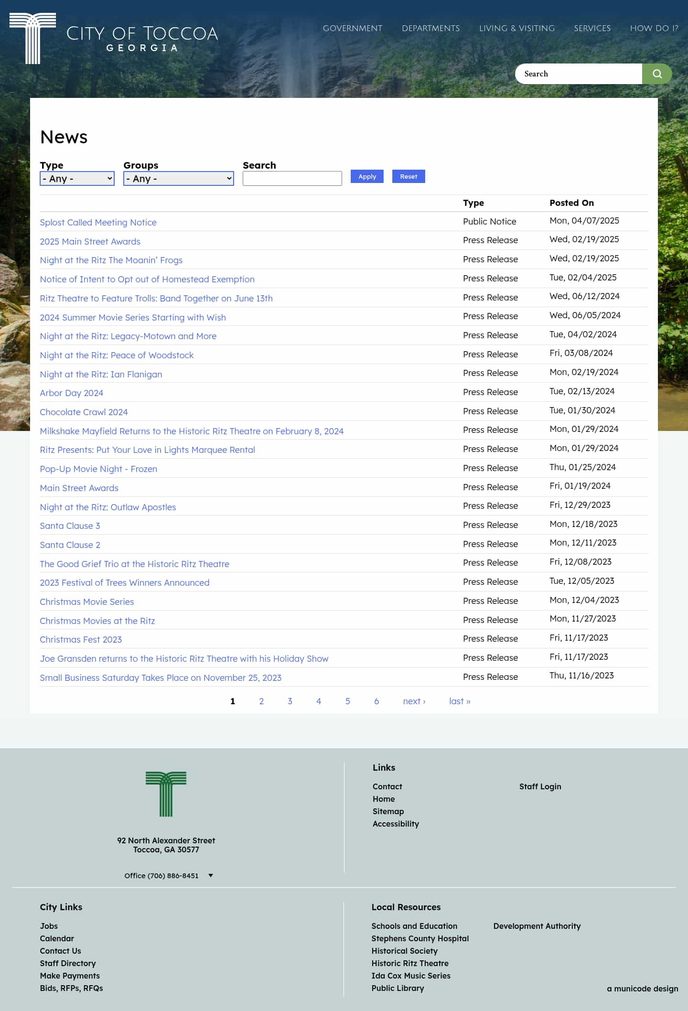
Task: Open Splost Called Meeting Notice article
Action: coord(98,222)
